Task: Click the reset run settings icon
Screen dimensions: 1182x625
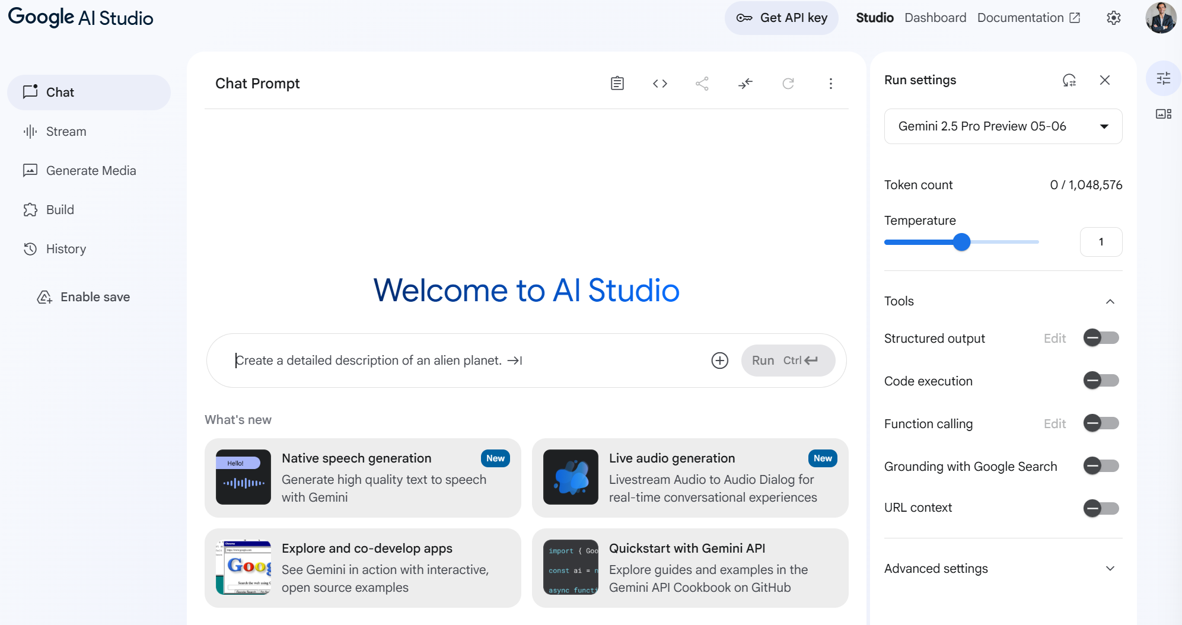Action: pyautogui.click(x=1069, y=80)
